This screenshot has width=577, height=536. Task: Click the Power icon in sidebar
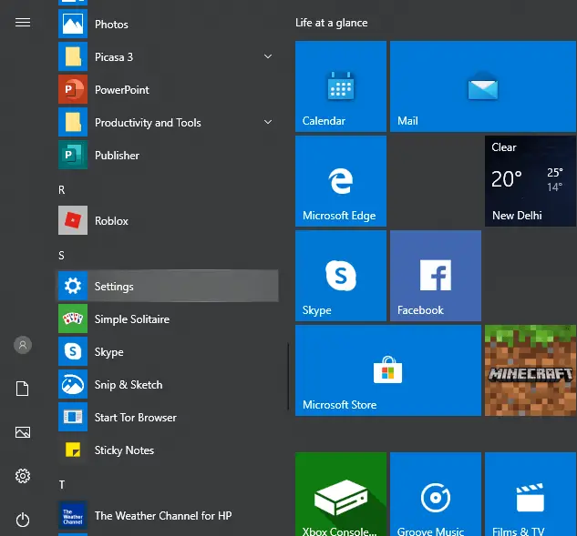pyautogui.click(x=23, y=520)
